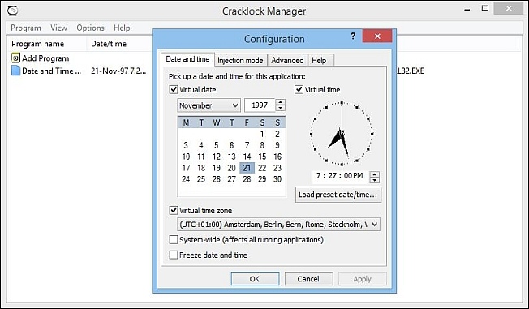Click the OK button

click(255, 279)
